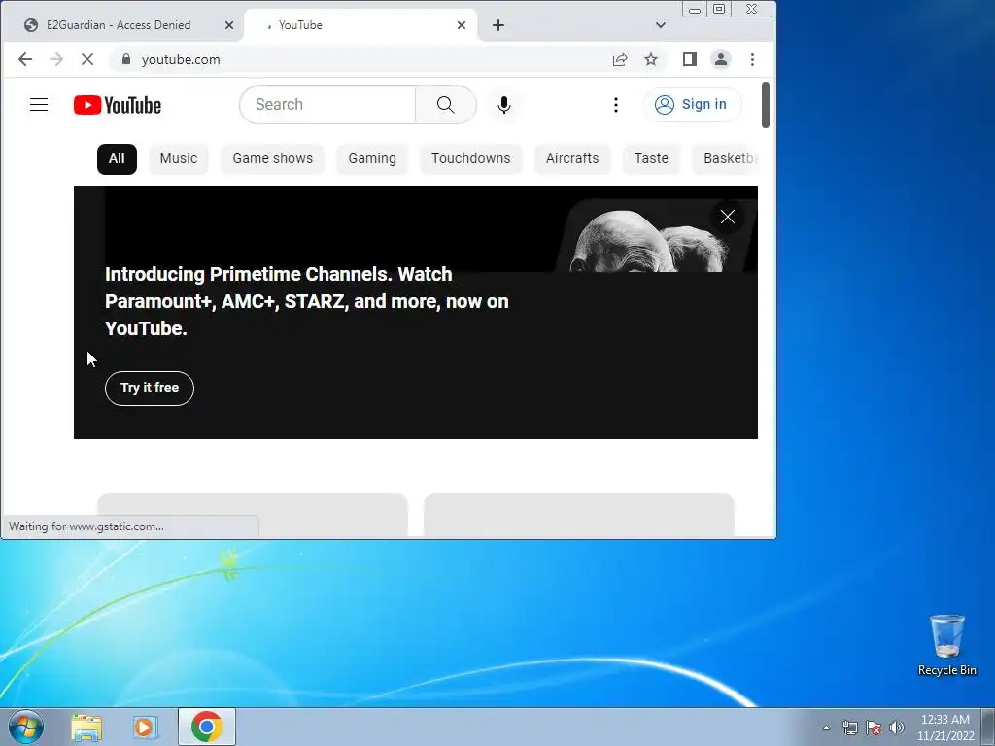View site info lock icon
This screenshot has width=995, height=746.
125,59
